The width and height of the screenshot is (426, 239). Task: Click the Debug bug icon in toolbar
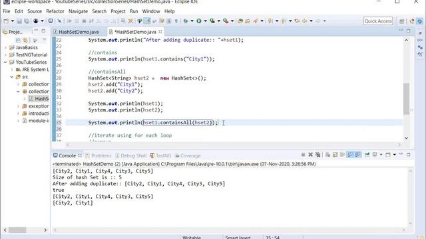coord(186,21)
